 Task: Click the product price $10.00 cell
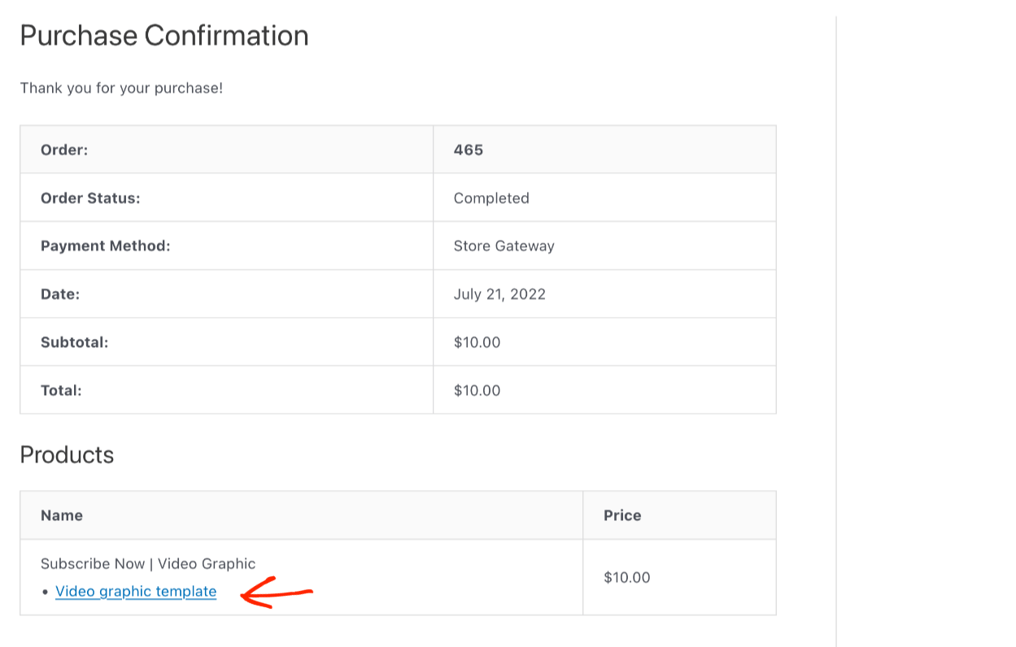[x=628, y=577]
